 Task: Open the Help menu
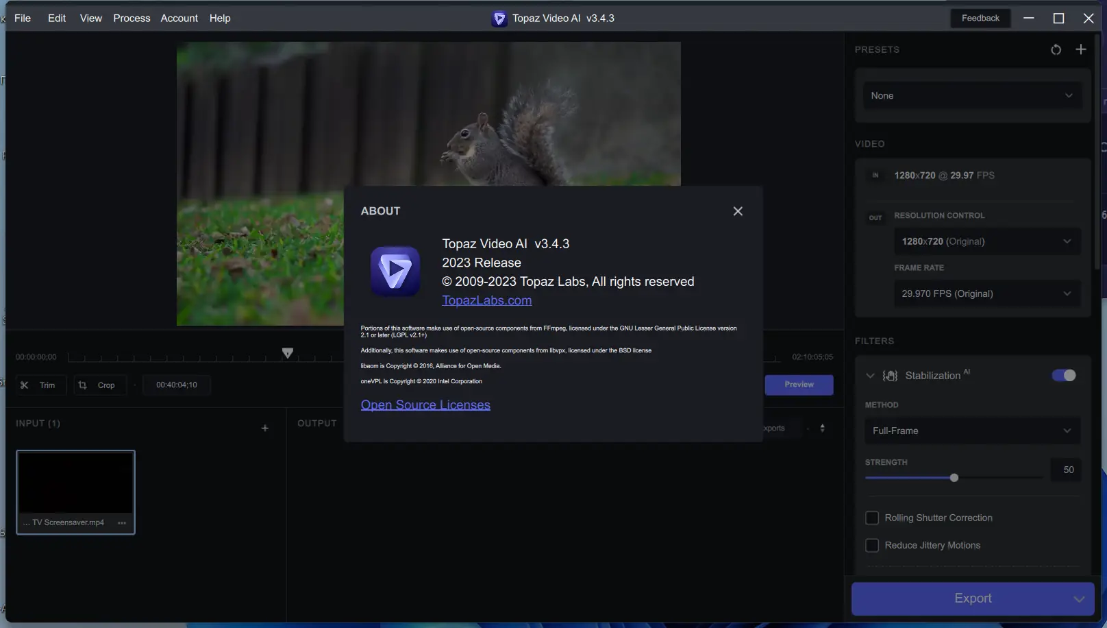tap(220, 19)
